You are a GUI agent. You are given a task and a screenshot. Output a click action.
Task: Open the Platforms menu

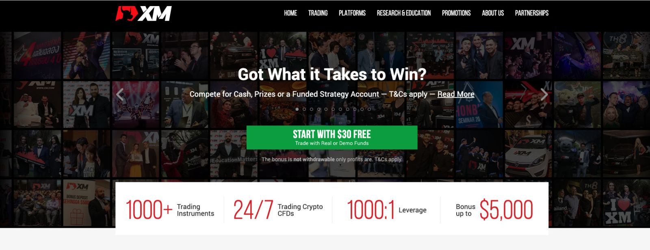click(x=352, y=13)
